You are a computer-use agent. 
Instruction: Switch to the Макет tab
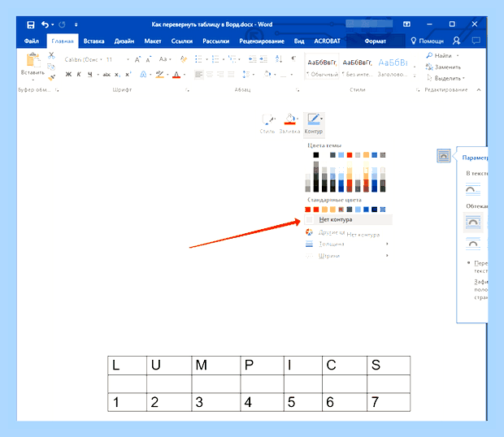point(153,41)
